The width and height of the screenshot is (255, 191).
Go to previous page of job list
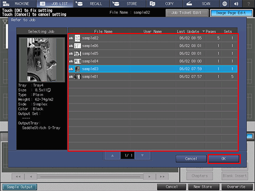(112, 156)
